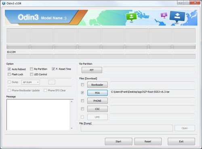
Task: Click the first ID:COM port slot
Action: [x=18, y=56]
